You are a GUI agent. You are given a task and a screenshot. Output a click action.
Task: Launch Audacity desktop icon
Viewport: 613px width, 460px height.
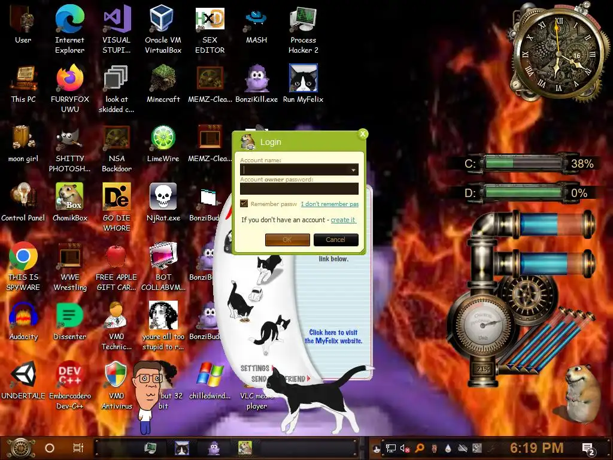click(23, 316)
